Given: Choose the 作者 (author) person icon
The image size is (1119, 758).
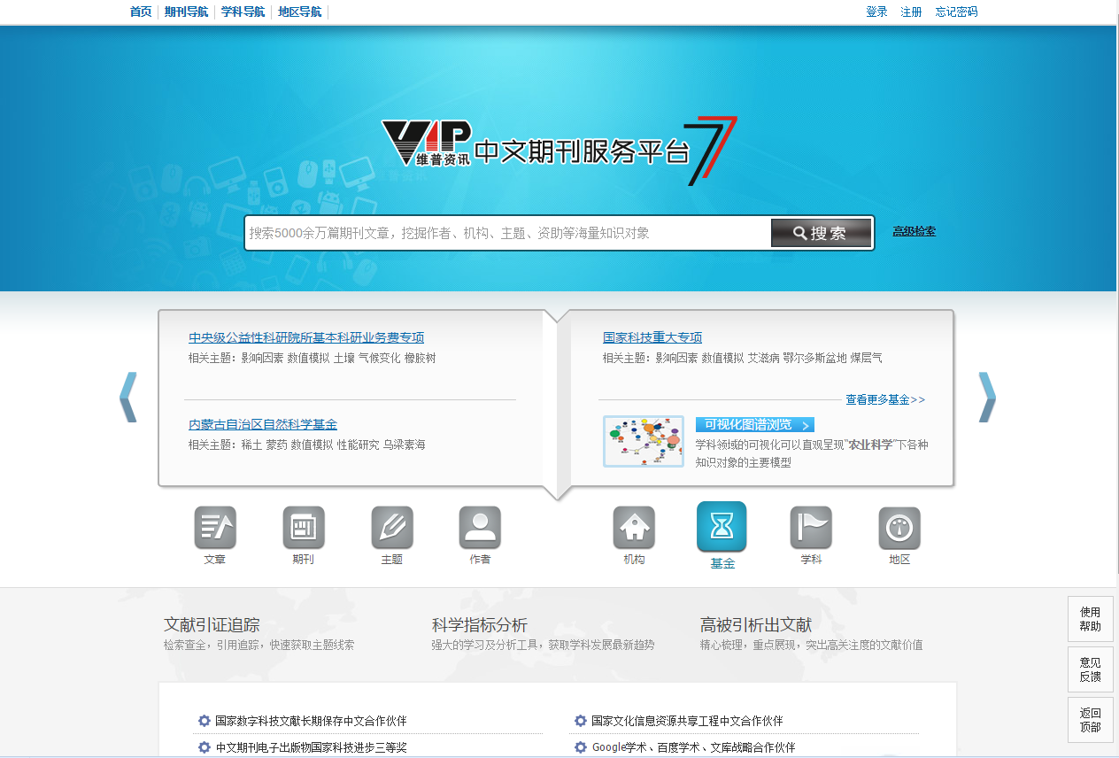Looking at the screenshot, I should (480, 528).
